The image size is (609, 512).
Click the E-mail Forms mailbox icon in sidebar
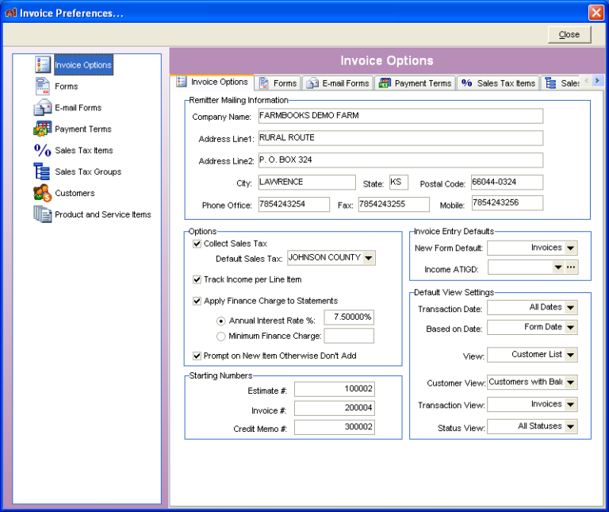pyautogui.click(x=43, y=107)
